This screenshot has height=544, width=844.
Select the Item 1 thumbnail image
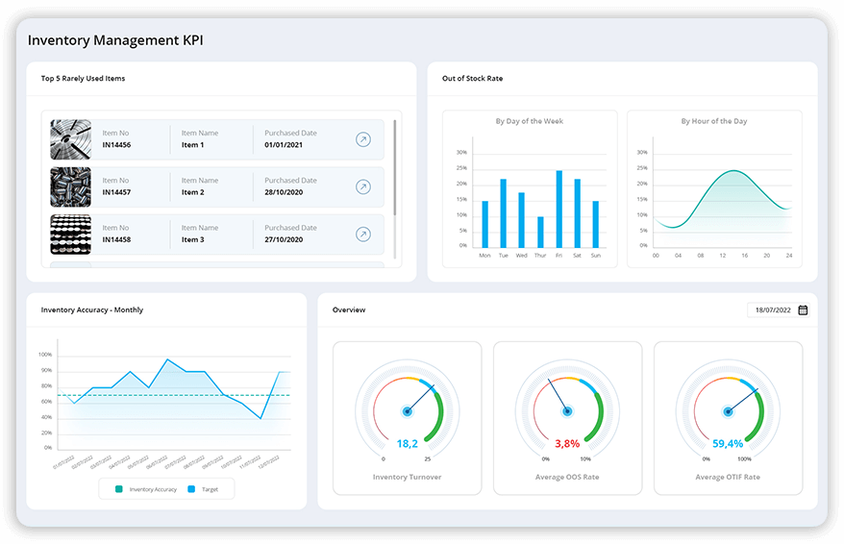coord(70,139)
